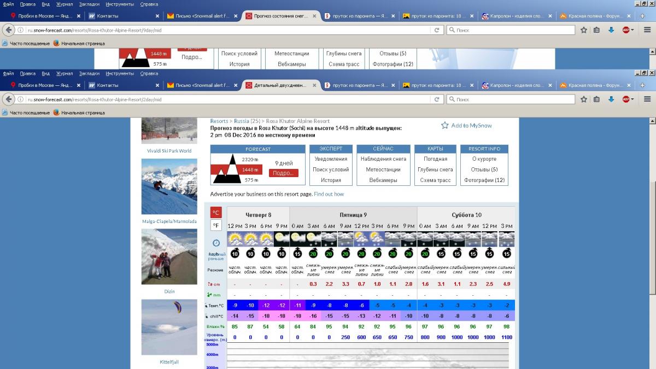This screenshot has height=369, width=656.
Task: Go back in the front Firefox window
Action: coord(9,99)
